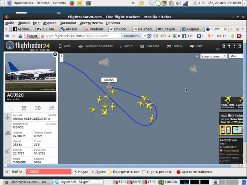247x185 pixels.
Task: Toggle Подсветить все highlighting
Action: [124, 172]
